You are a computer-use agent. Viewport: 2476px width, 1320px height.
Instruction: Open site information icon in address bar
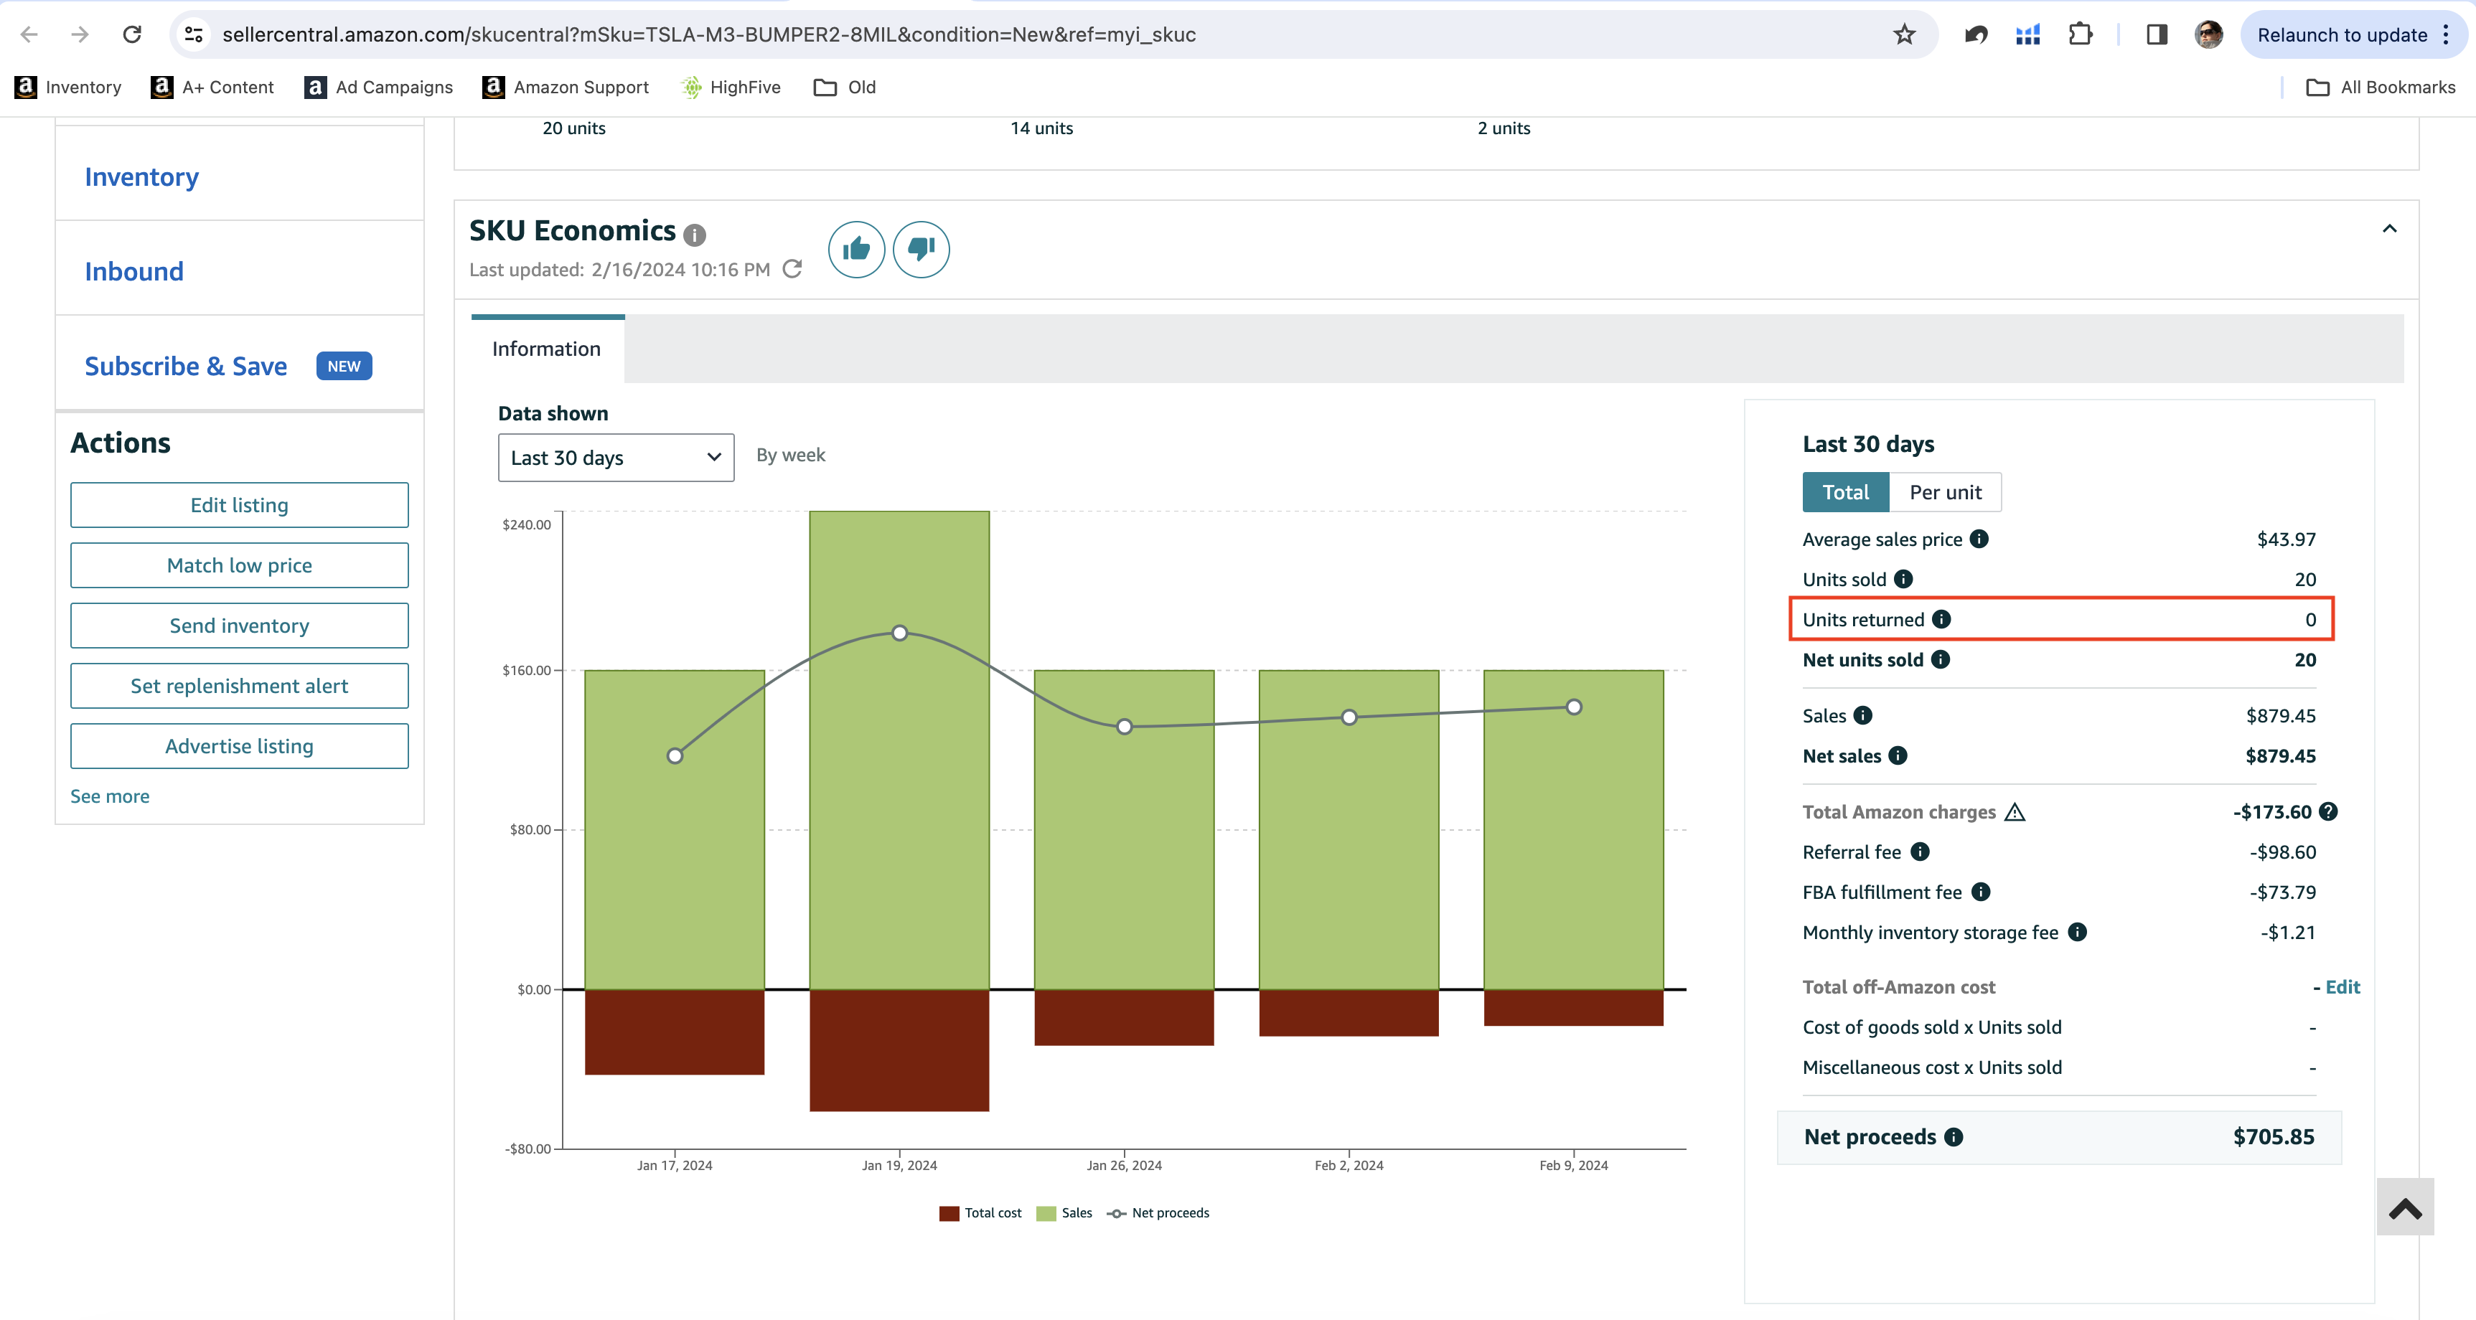click(x=193, y=34)
